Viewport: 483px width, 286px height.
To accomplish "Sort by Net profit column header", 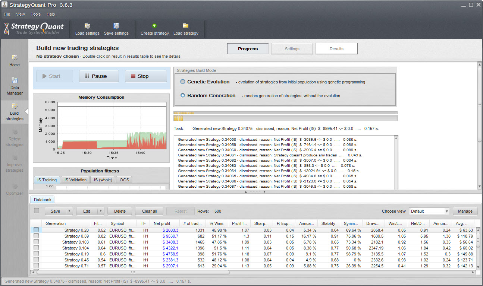I will 162,223.
